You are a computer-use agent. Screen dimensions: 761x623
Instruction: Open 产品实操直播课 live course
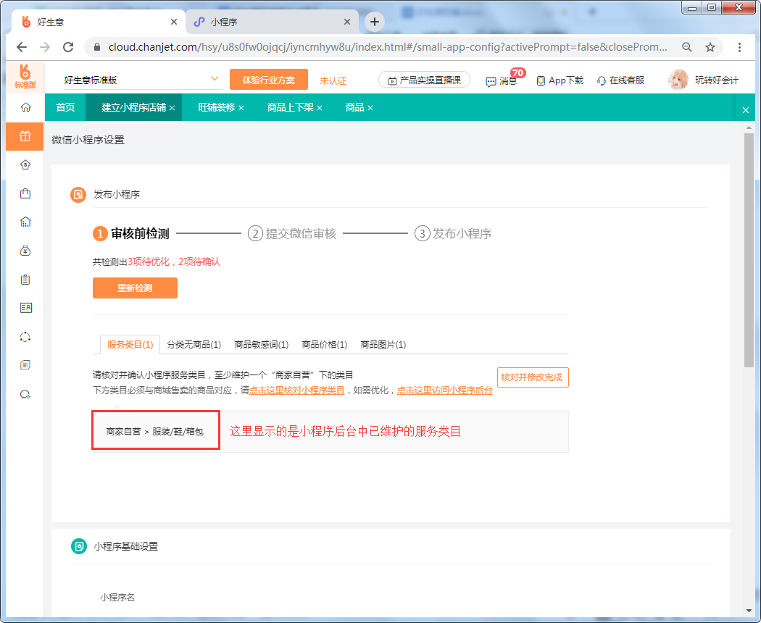point(424,80)
